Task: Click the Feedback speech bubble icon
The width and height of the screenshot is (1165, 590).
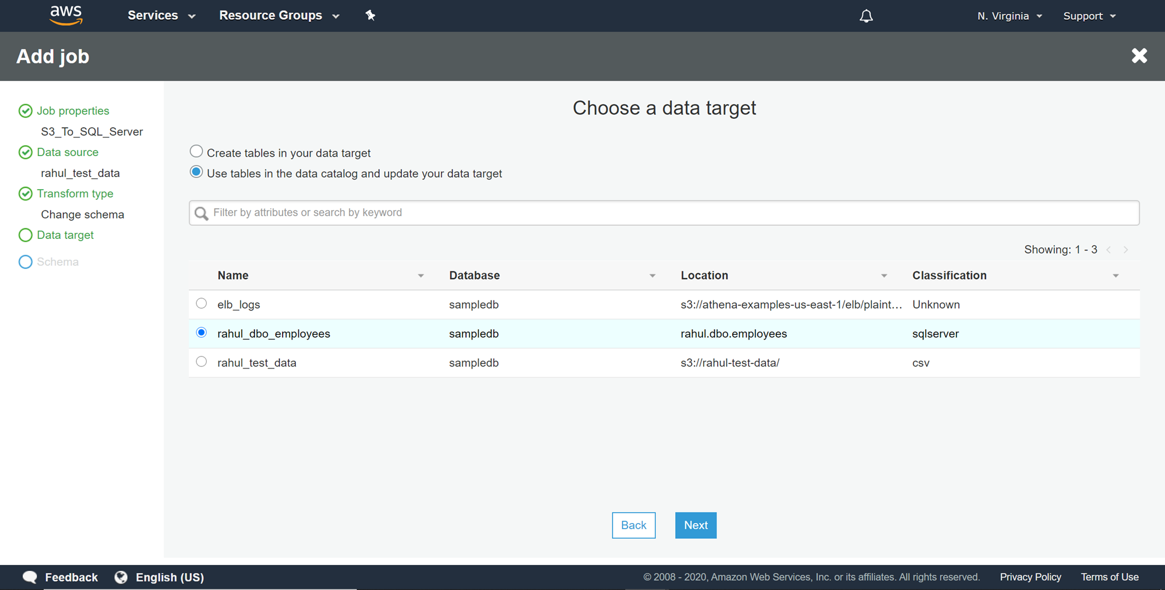Action: point(30,577)
